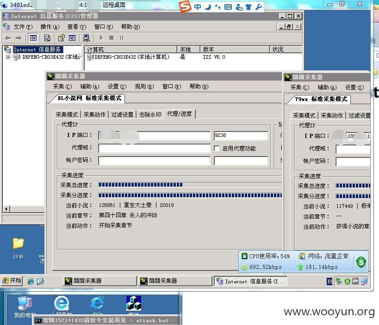The width and height of the screenshot is (379, 325).
Task: Open the blue-and-black cubes desktop icon
Action: point(134,304)
